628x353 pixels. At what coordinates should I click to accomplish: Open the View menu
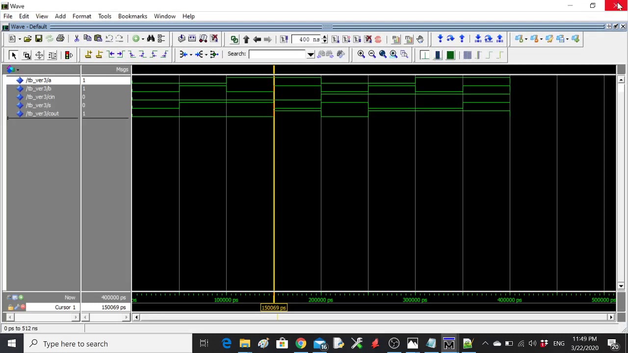click(42, 16)
